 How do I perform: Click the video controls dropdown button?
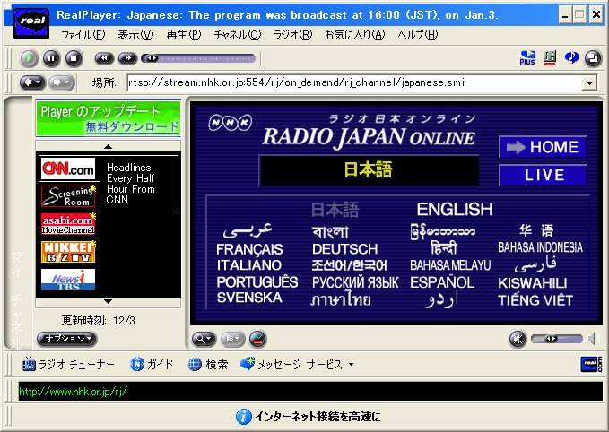(233, 339)
